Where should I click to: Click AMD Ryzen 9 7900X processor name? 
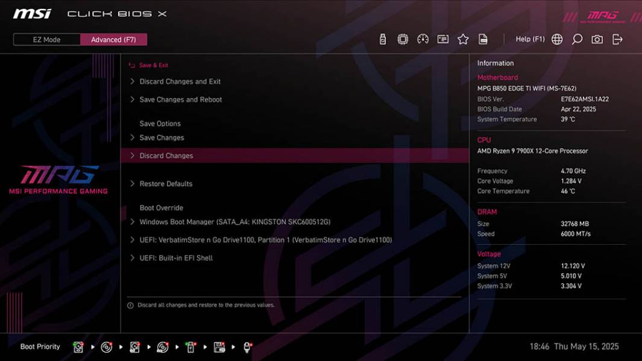[x=532, y=151]
